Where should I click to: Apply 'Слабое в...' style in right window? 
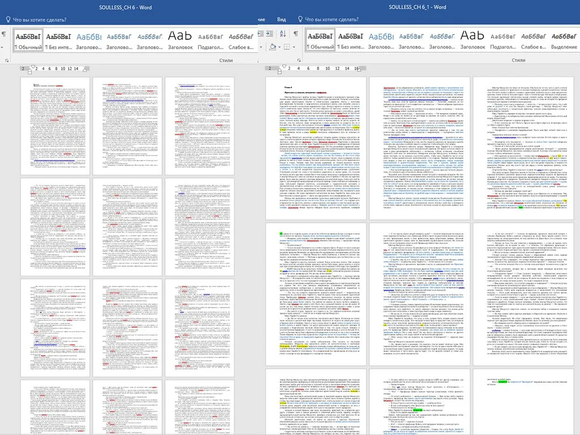[x=534, y=41]
